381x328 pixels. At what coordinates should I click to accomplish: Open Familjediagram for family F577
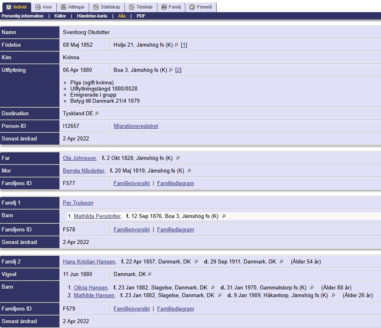coord(175,183)
